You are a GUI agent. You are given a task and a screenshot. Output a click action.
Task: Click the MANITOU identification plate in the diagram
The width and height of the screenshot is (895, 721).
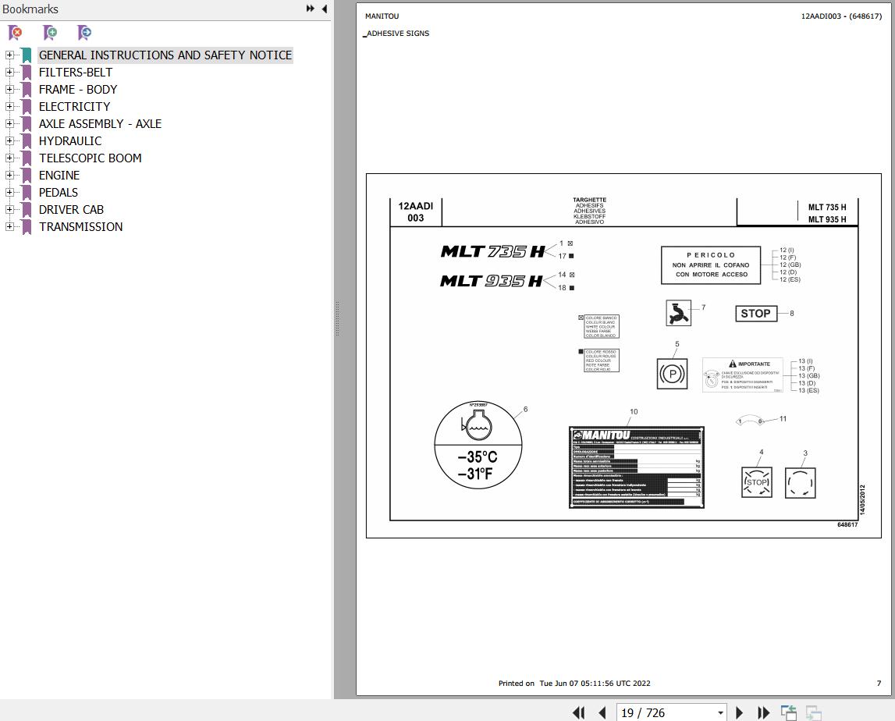point(637,467)
